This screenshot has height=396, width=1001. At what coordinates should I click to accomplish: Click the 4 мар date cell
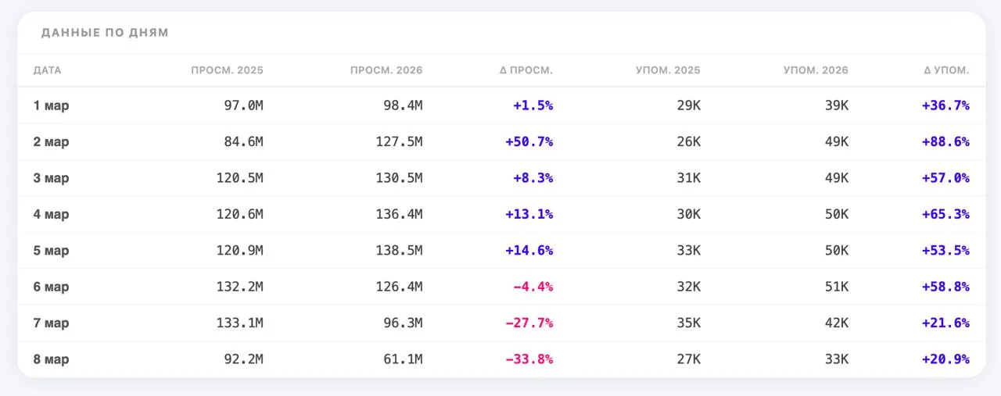[51, 215]
